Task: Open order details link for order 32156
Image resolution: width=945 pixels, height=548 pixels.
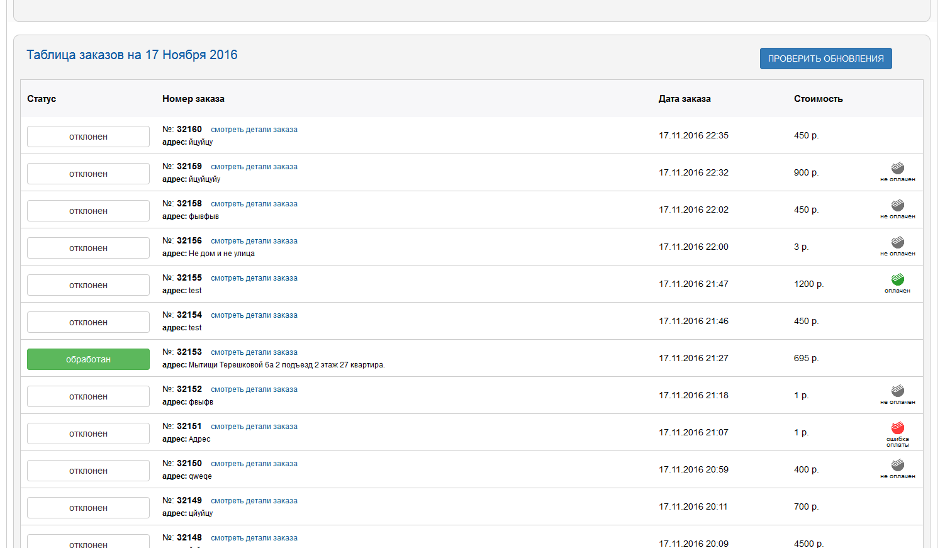Action: click(254, 241)
